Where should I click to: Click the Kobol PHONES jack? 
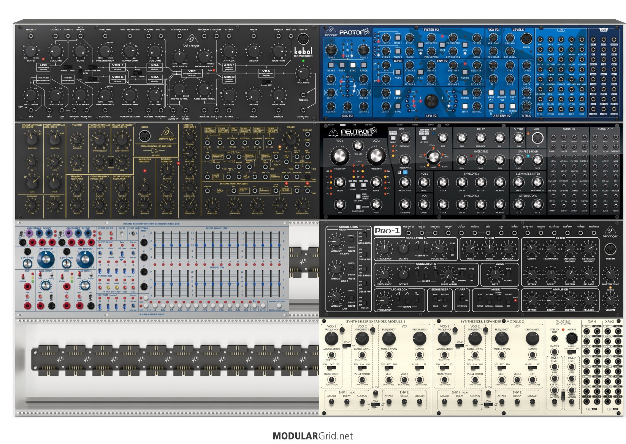[x=303, y=95]
